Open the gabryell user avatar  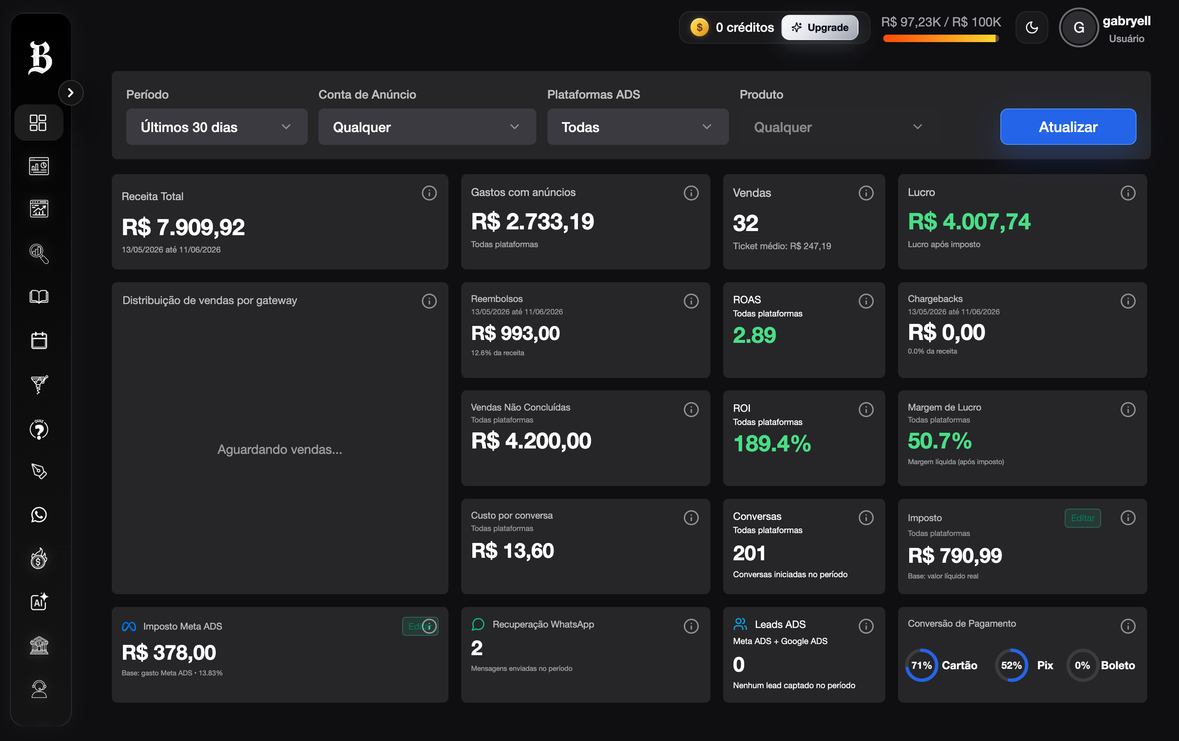1079,27
